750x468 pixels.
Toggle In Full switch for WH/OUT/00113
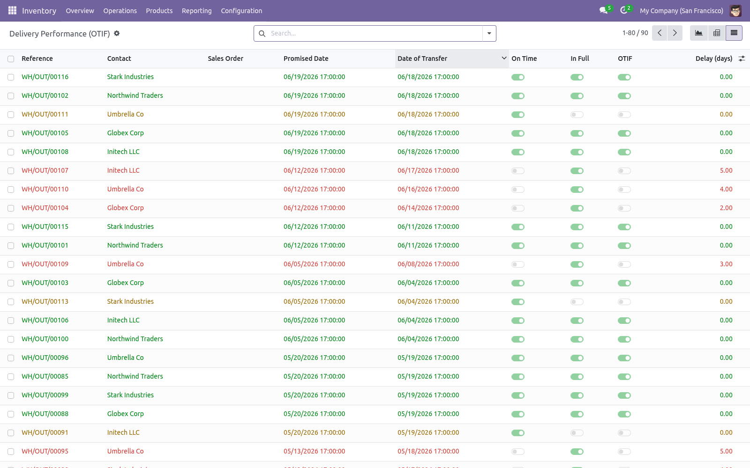[577, 302]
